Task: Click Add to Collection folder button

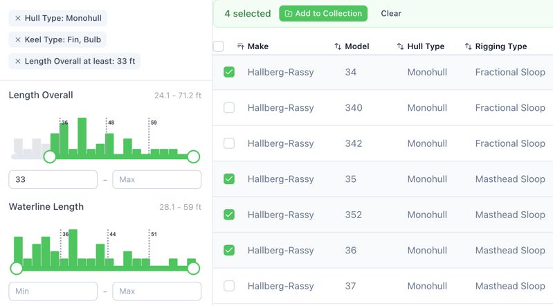Action: pos(323,13)
